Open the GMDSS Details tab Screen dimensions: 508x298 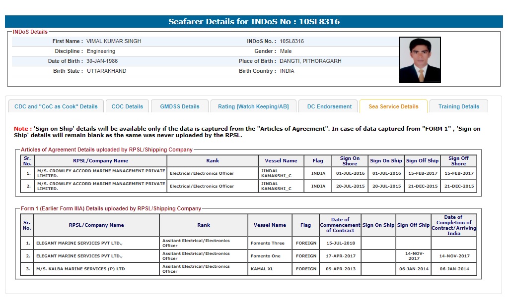(x=179, y=106)
